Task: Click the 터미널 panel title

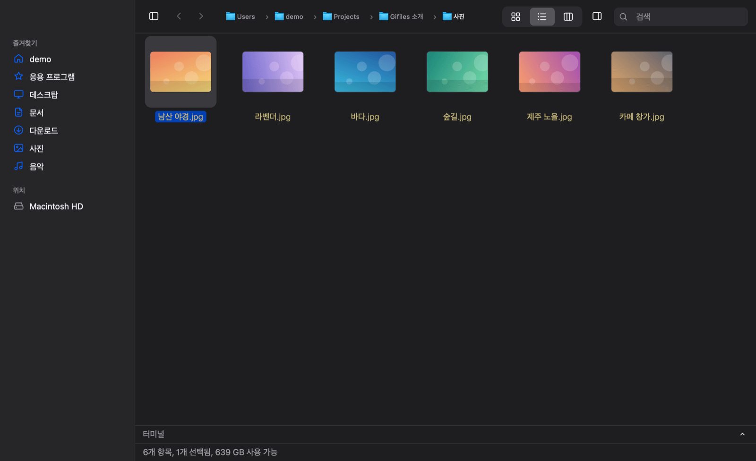Action: click(154, 434)
